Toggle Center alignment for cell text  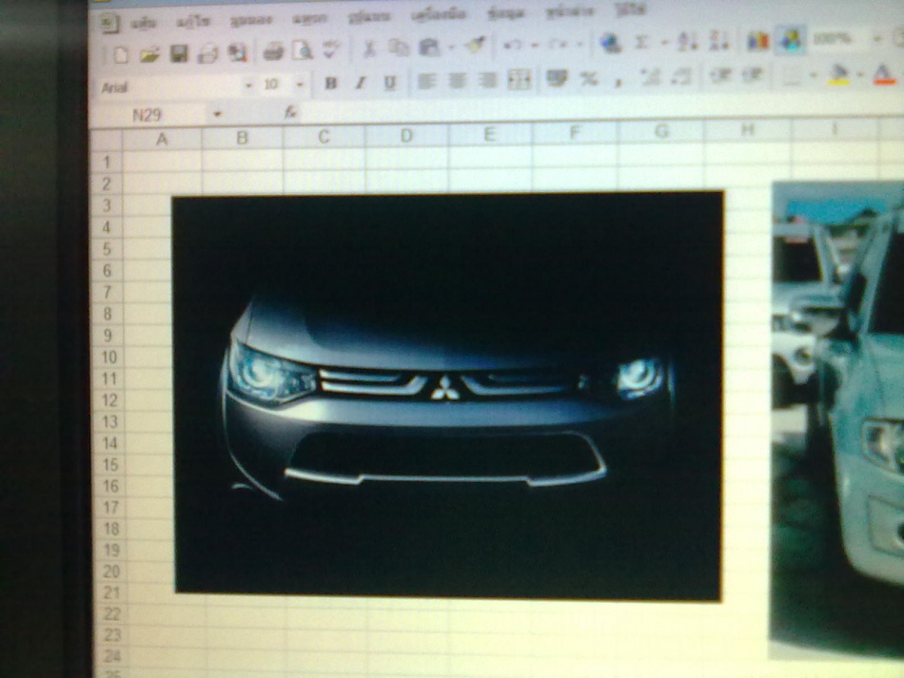click(457, 81)
